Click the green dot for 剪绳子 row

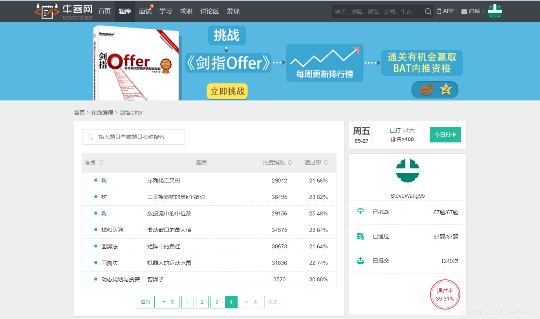pos(96,279)
